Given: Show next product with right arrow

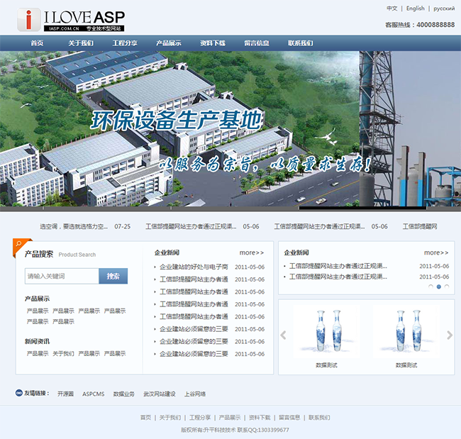Looking at the screenshot, I should click(x=449, y=335).
